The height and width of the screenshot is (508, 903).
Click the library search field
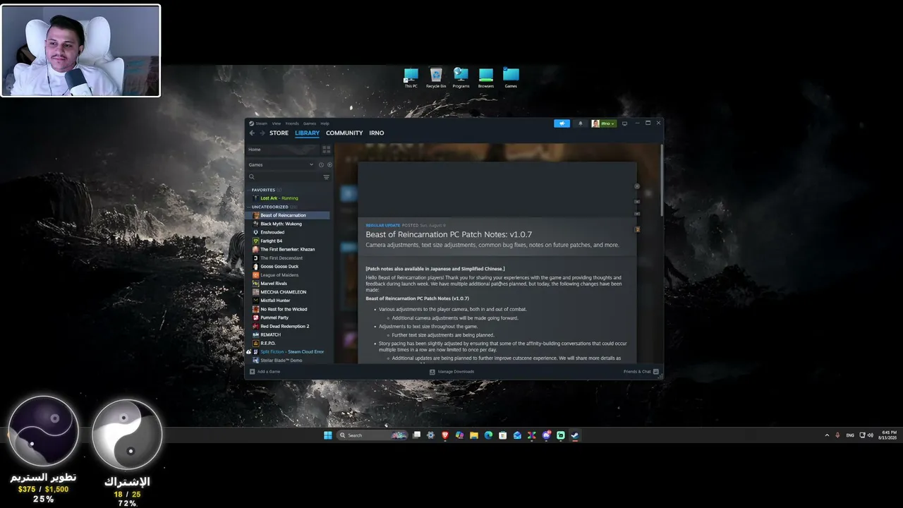click(x=284, y=177)
